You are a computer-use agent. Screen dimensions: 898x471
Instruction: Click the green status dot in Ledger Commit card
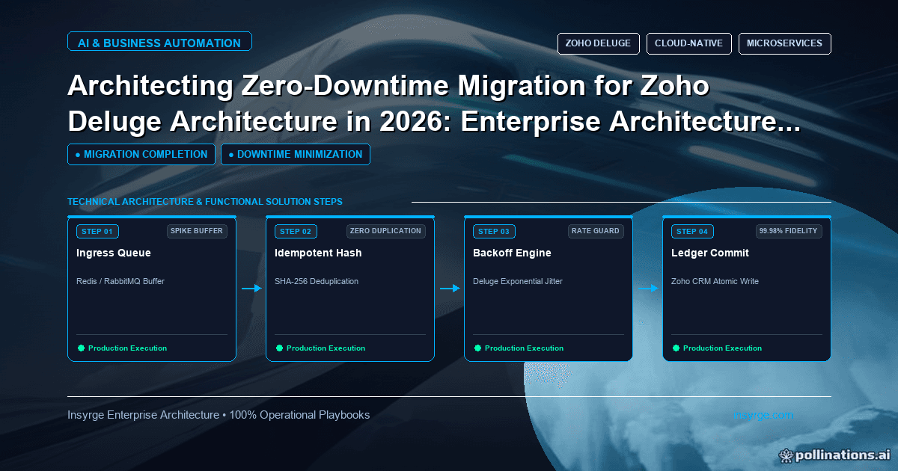click(676, 348)
